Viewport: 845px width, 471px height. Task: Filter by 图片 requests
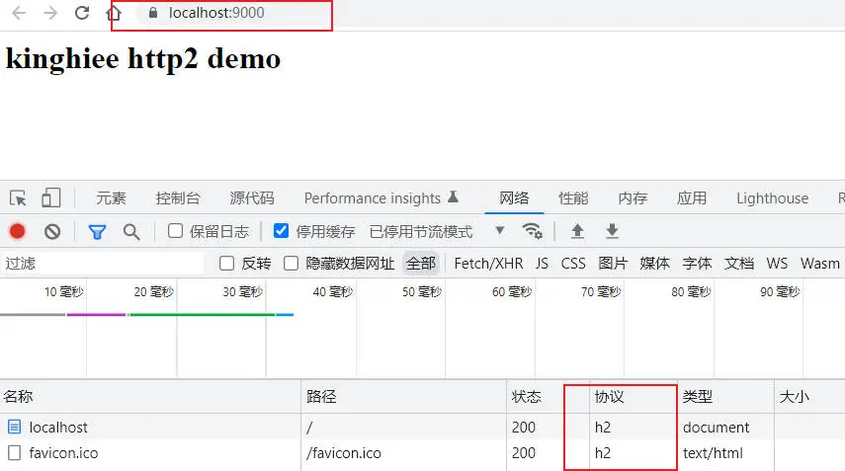(x=613, y=264)
